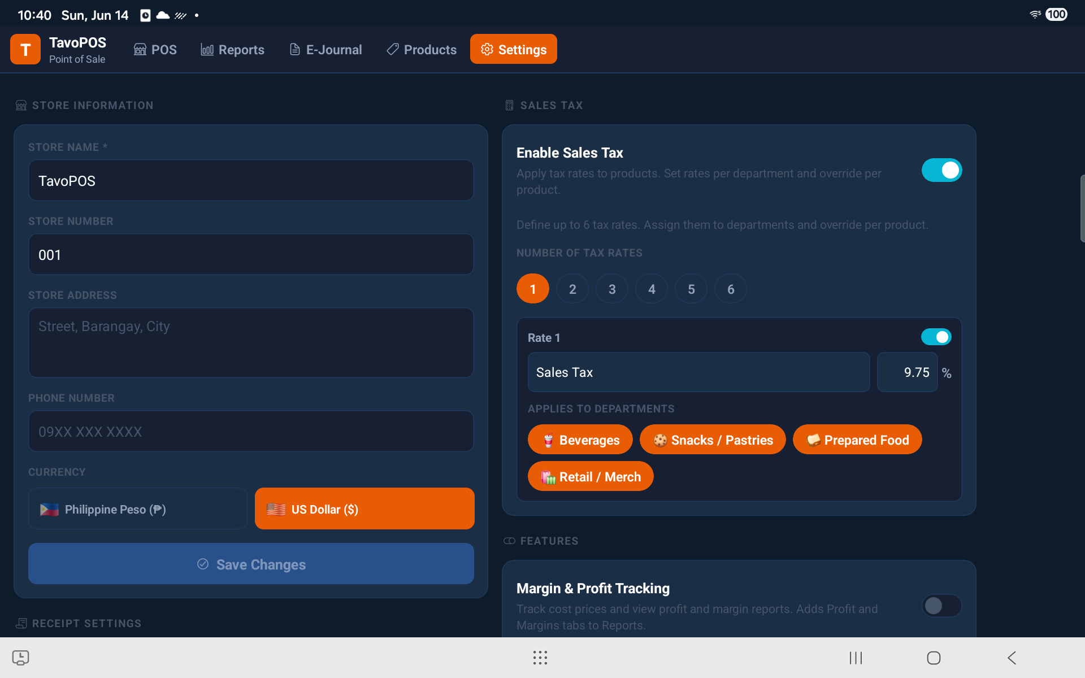Viewport: 1085px width, 678px height.
Task: Toggle the Enable Sales Tax switch
Action: pos(941,170)
